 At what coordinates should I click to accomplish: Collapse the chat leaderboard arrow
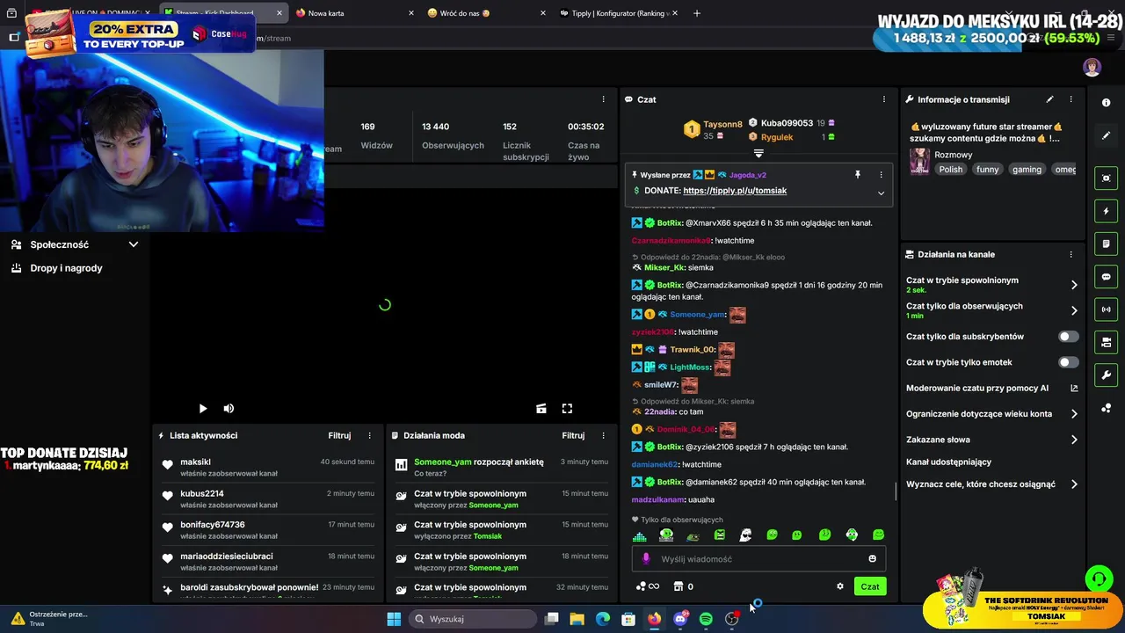[758, 154]
